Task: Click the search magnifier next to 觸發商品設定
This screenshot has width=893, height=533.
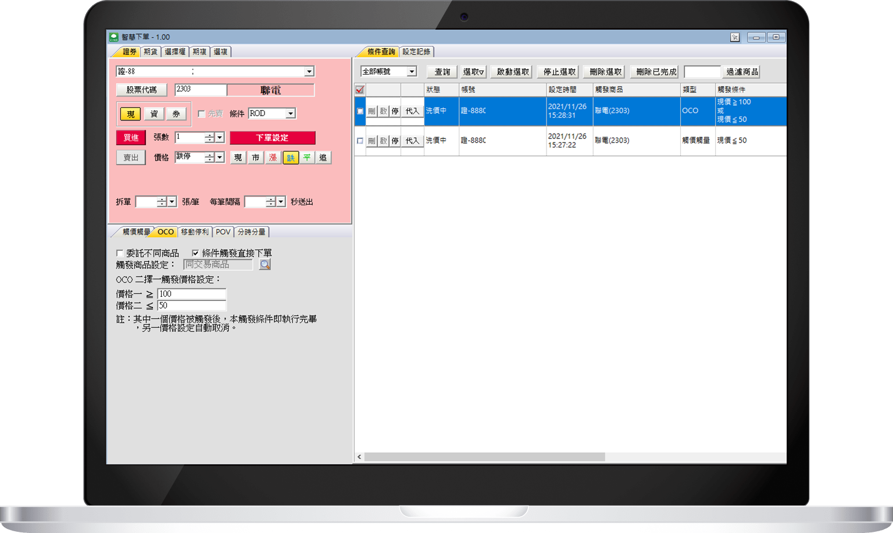Action: (x=265, y=265)
